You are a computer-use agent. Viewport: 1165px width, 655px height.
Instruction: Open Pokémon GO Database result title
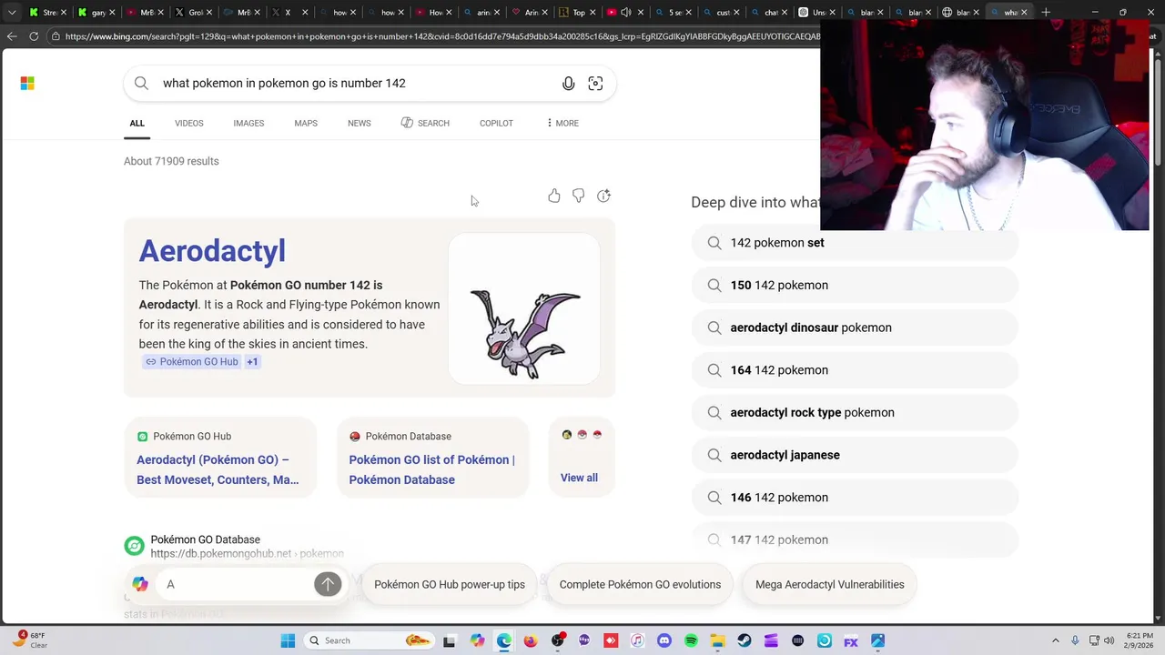pos(206,539)
